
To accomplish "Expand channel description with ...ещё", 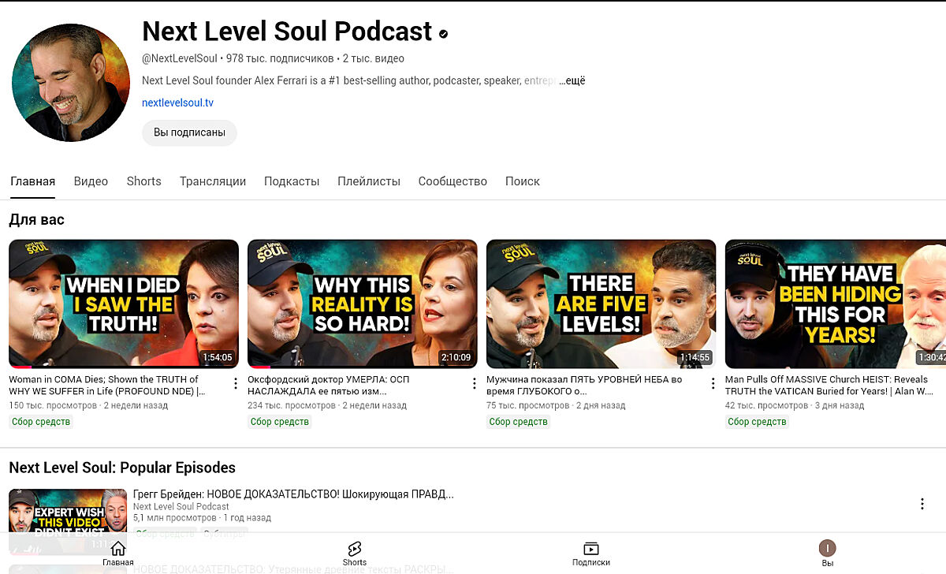I will click(572, 80).
